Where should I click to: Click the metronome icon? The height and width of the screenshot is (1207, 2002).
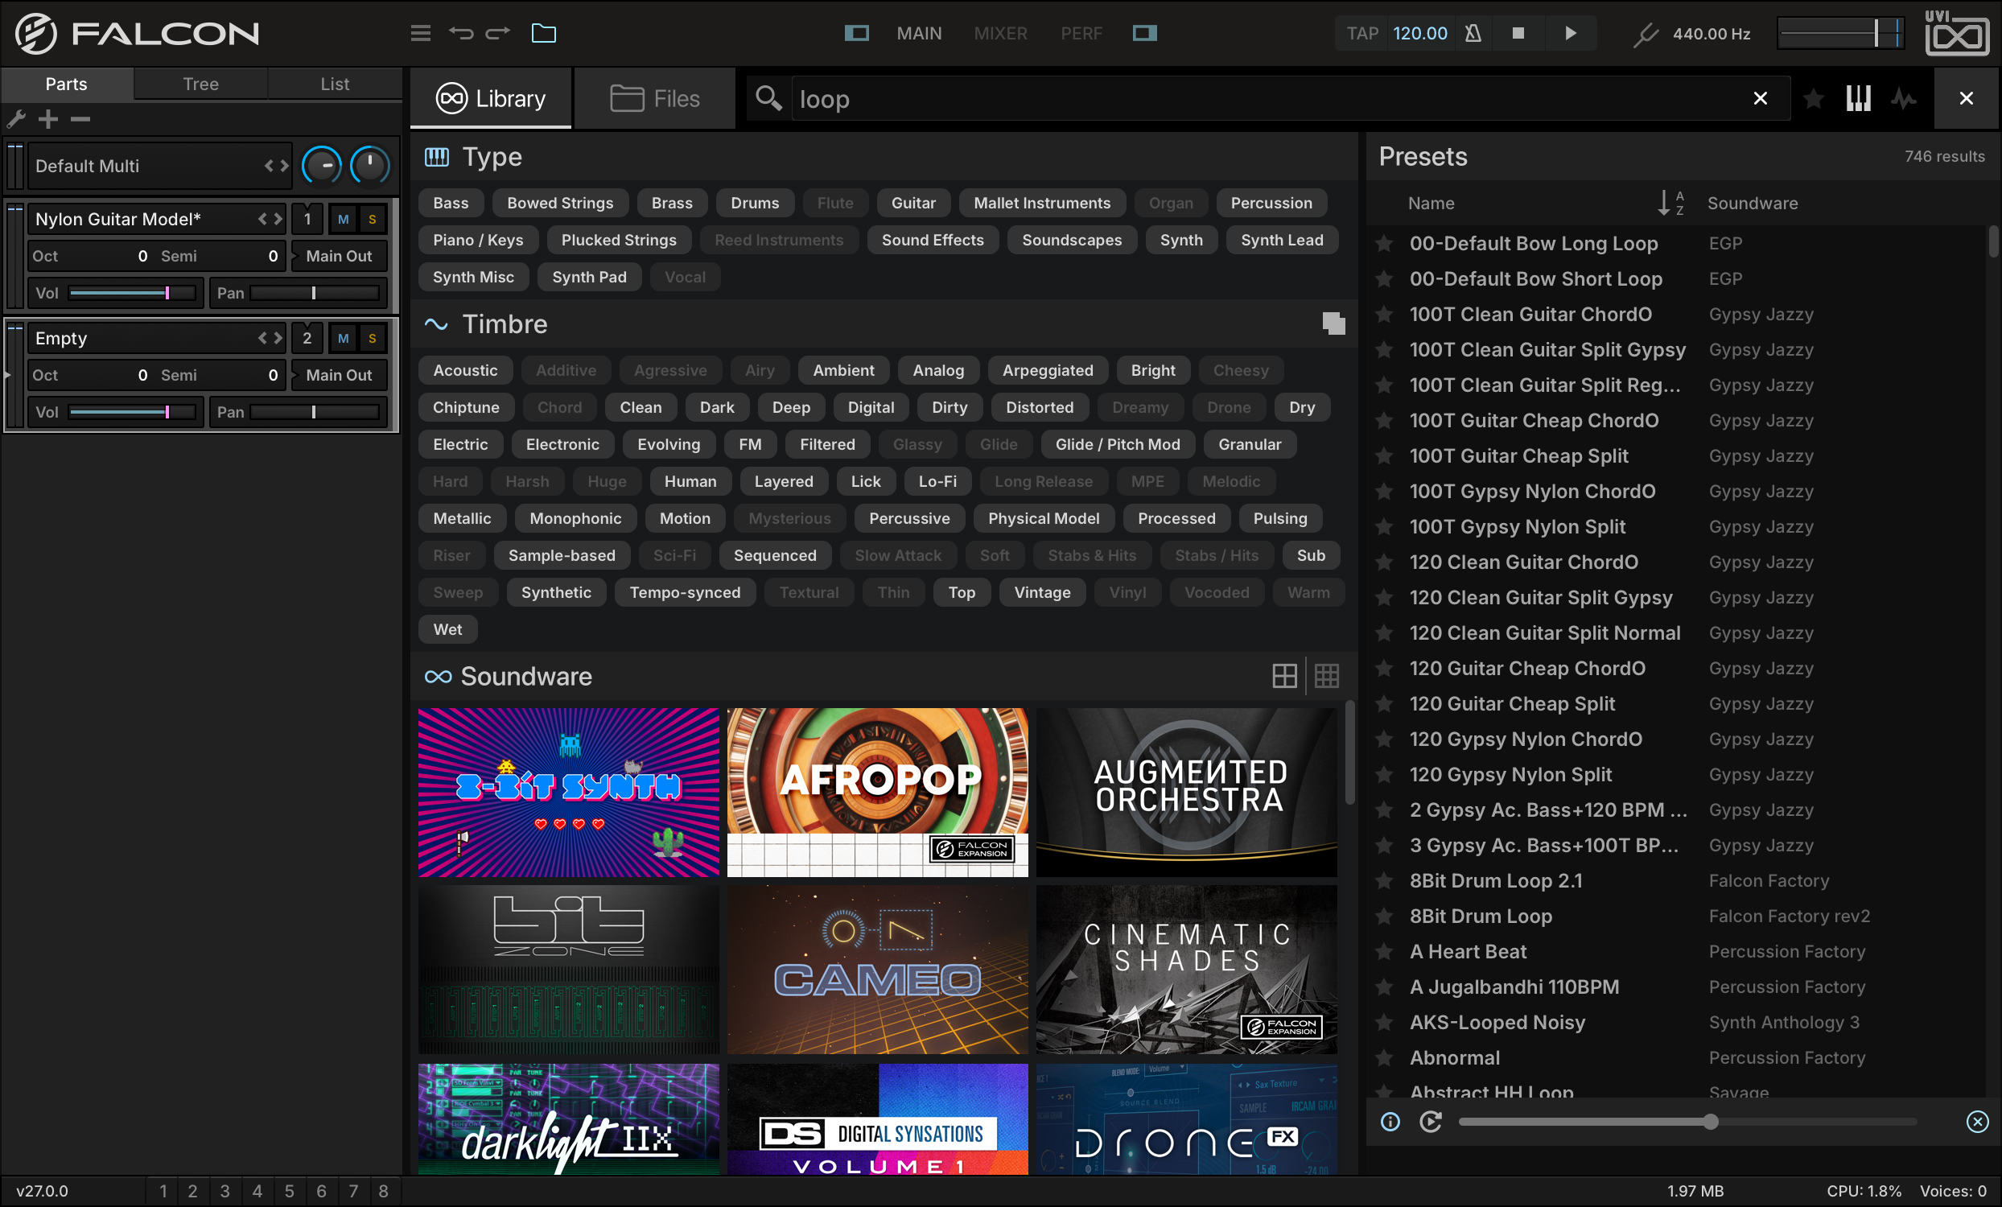[1473, 33]
